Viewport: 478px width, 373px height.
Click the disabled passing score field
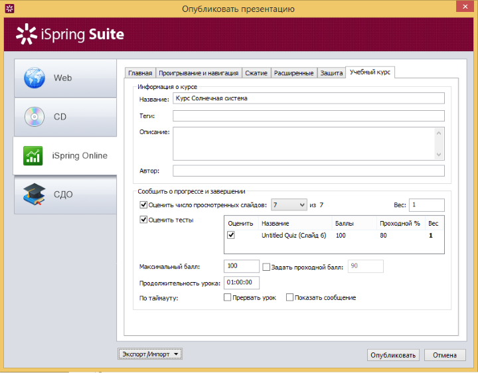click(x=366, y=266)
